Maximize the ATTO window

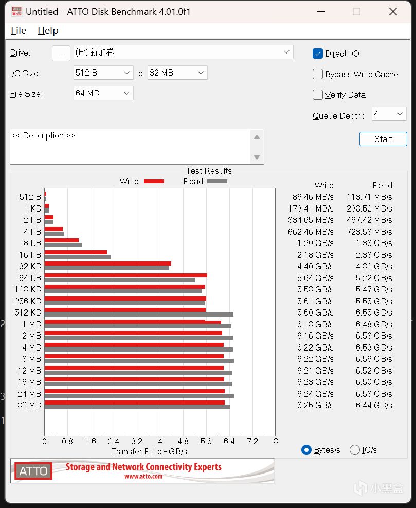coord(356,12)
